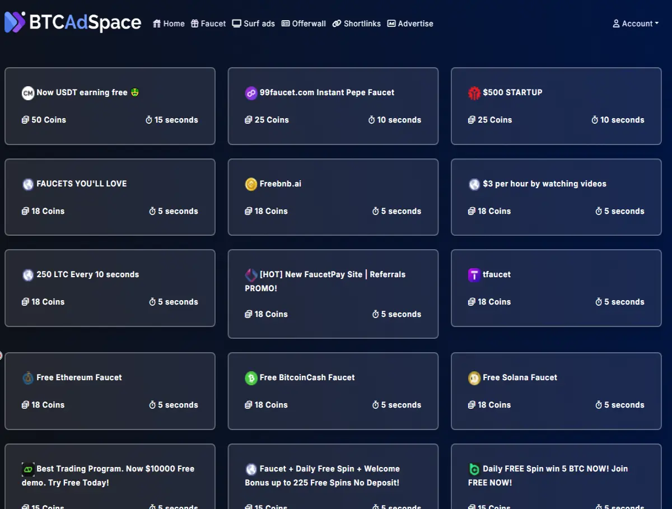Image resolution: width=672 pixels, height=509 pixels.
Task: Click the globe icon beside FAUCETS YOU'LL LOVE
Action: click(28, 184)
